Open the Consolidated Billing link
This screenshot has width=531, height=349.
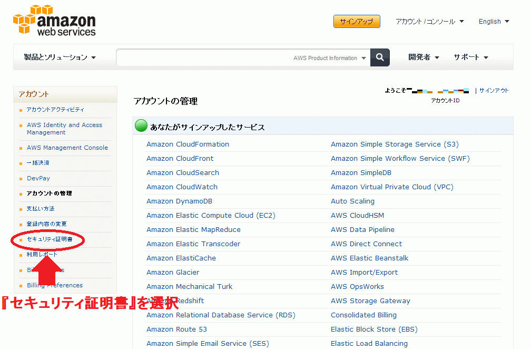[363, 315]
